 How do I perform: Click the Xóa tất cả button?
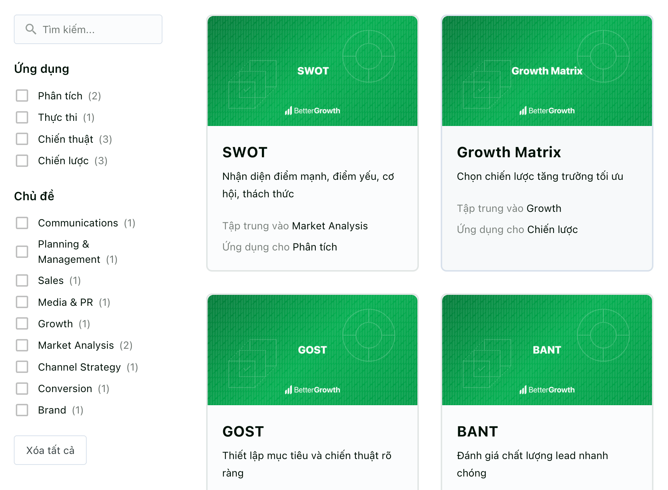click(50, 450)
